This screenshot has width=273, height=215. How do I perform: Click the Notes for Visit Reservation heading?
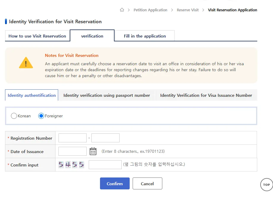point(72,55)
